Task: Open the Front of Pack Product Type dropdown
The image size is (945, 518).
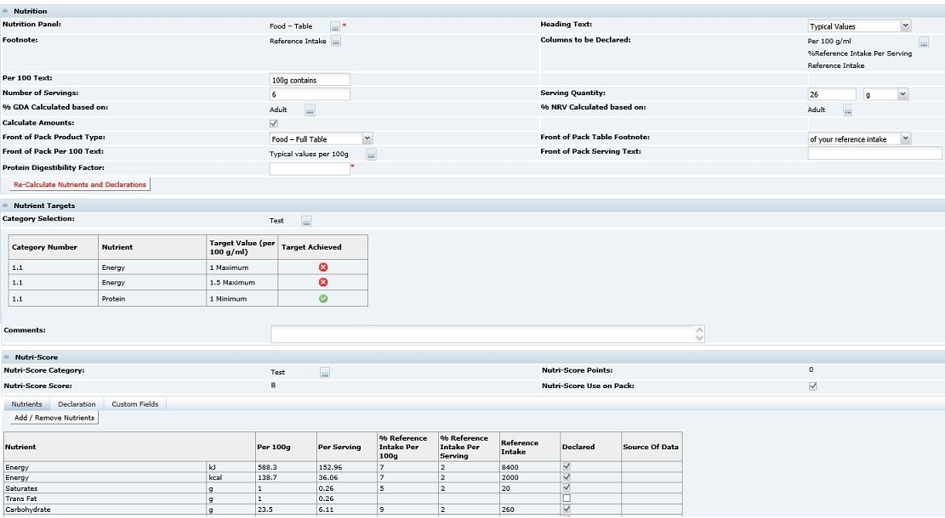Action: pos(367,138)
